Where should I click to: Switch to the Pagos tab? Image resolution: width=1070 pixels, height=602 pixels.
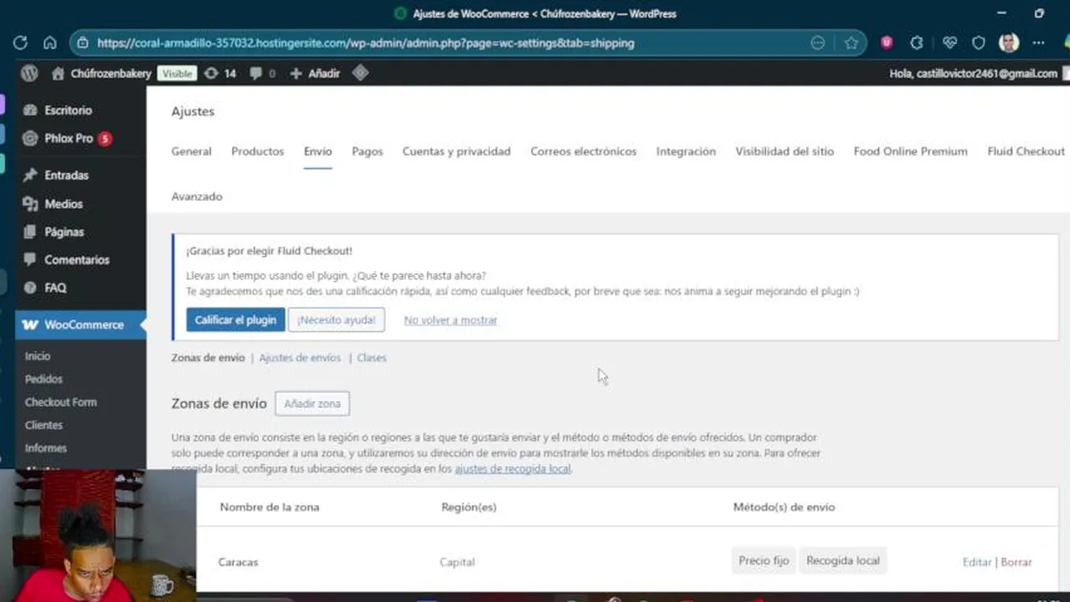[x=367, y=151]
